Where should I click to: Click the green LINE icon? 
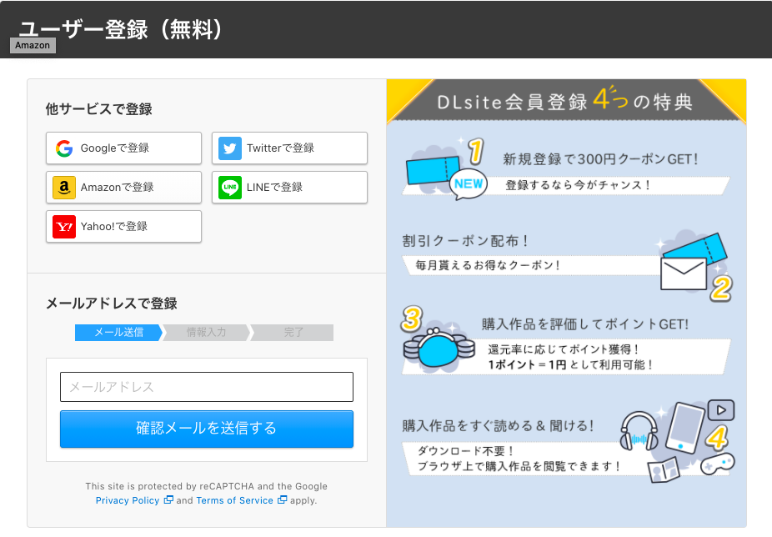[229, 187]
